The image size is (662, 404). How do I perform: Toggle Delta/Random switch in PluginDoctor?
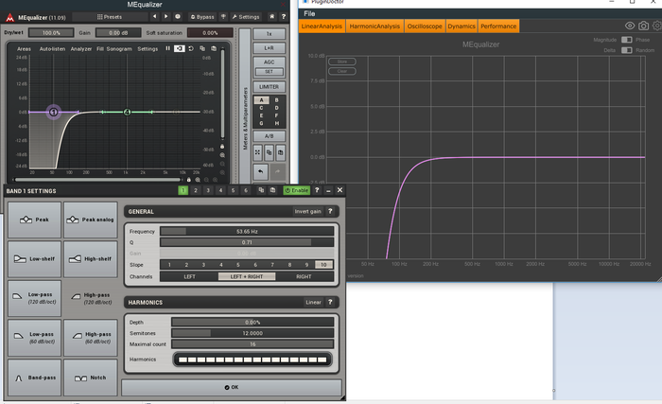pos(626,50)
